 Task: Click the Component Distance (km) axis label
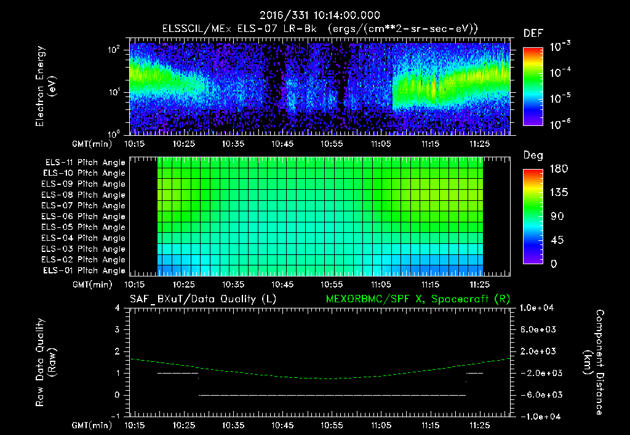[594, 362]
